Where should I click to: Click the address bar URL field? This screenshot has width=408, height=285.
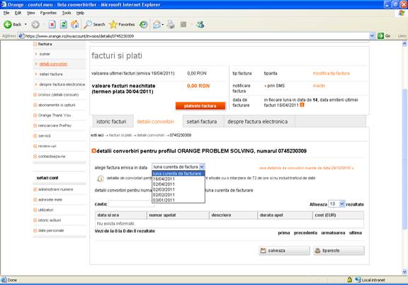194,36
